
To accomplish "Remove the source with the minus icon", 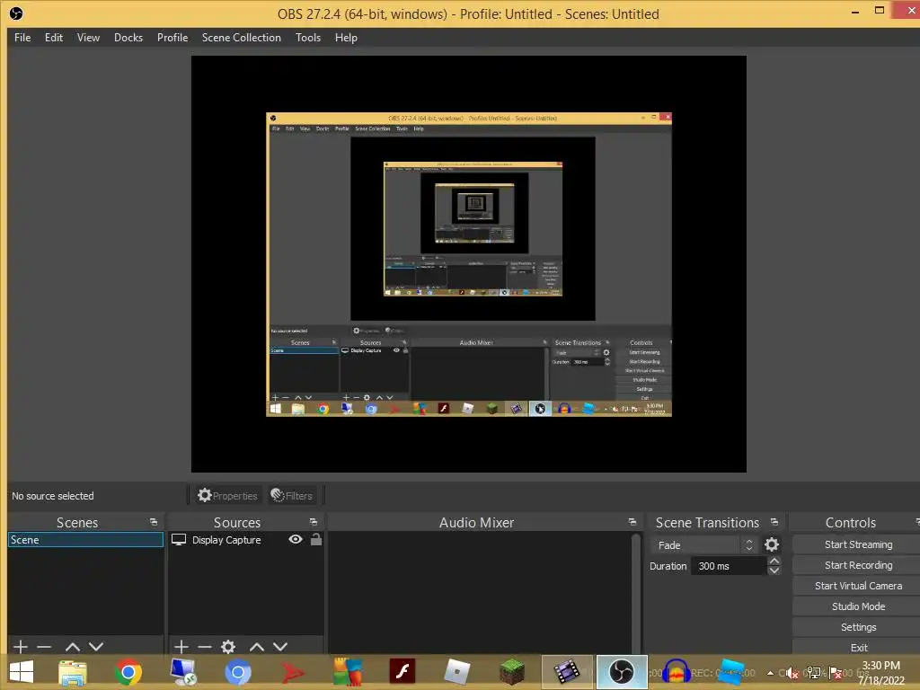I will tap(205, 647).
